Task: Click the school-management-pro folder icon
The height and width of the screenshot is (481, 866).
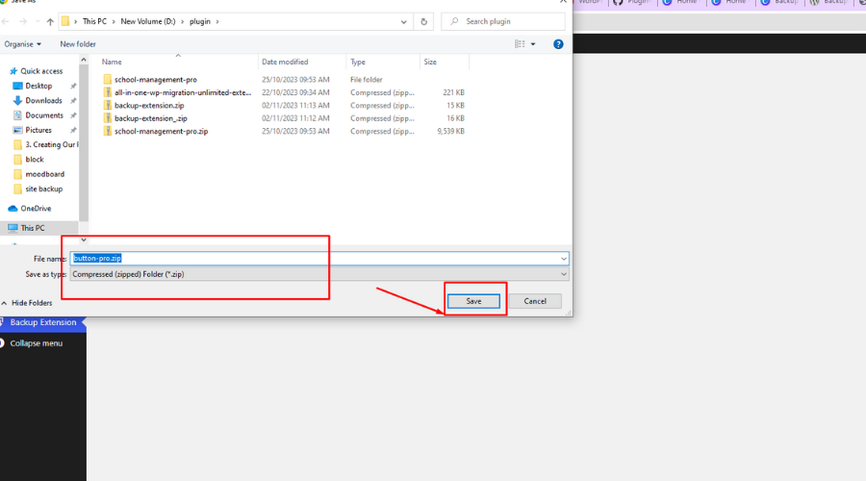Action: click(107, 80)
